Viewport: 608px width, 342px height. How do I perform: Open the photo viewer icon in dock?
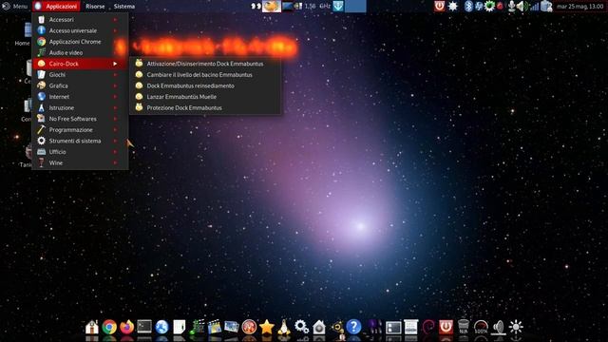(232, 327)
